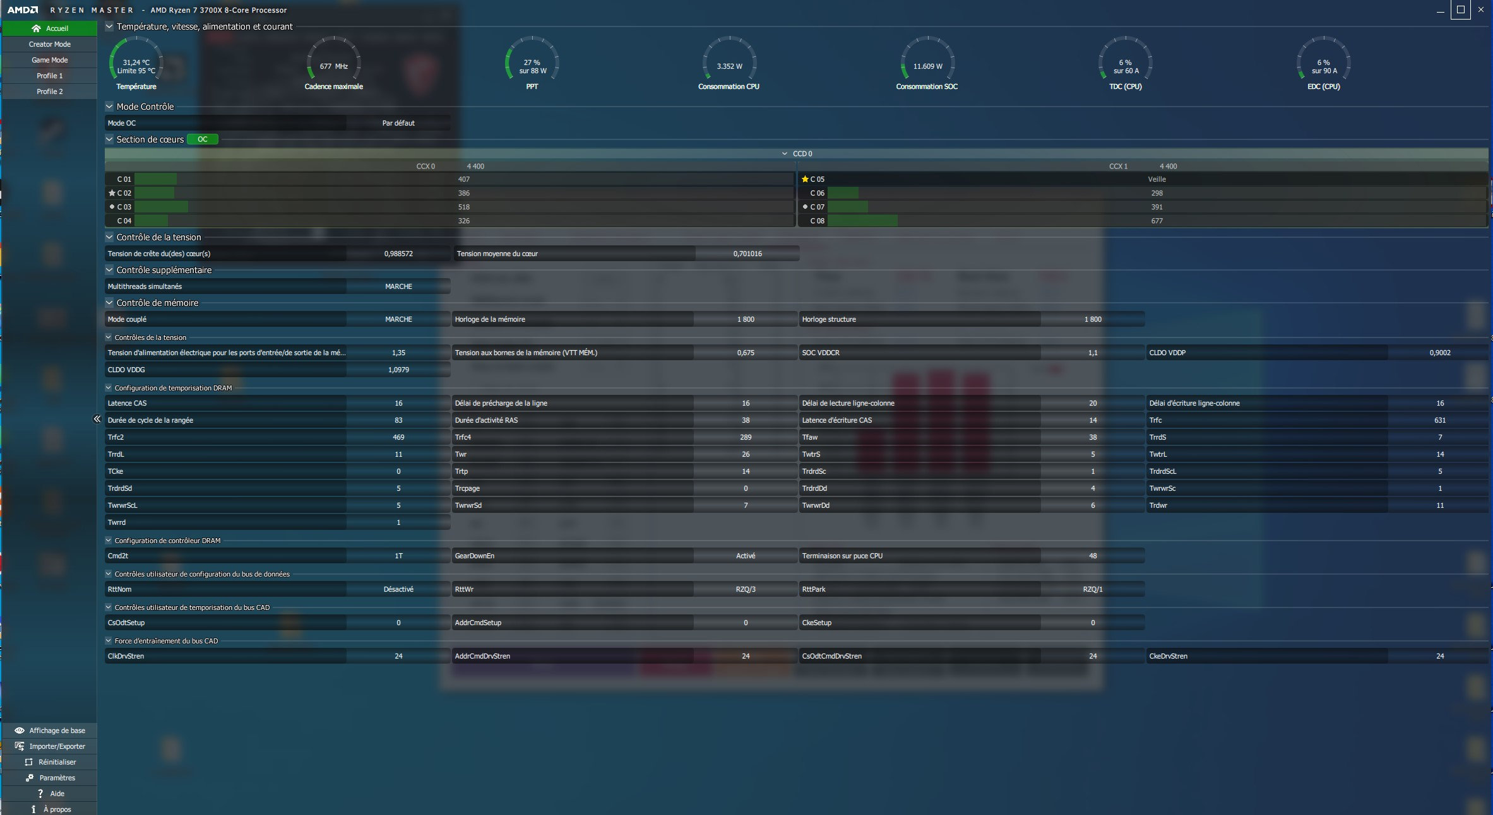Toggle Mode couplé MARCHE value
The width and height of the screenshot is (1493, 815).
(398, 319)
